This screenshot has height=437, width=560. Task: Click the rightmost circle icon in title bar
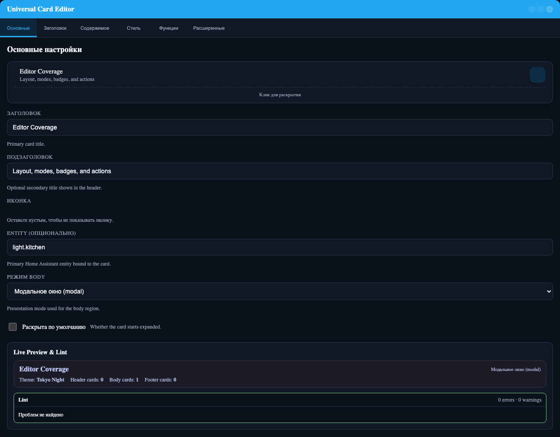549,9
